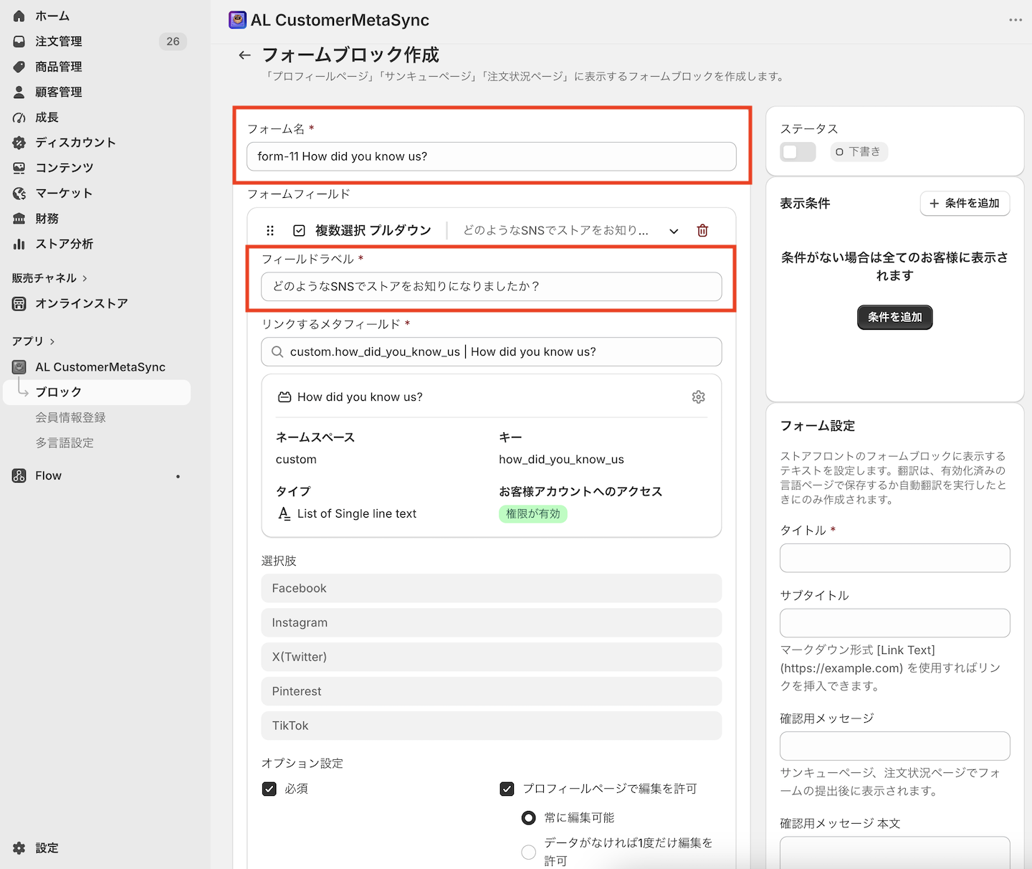Click the タイトル input field
Viewport: 1032px width, 869px height.
[894, 558]
